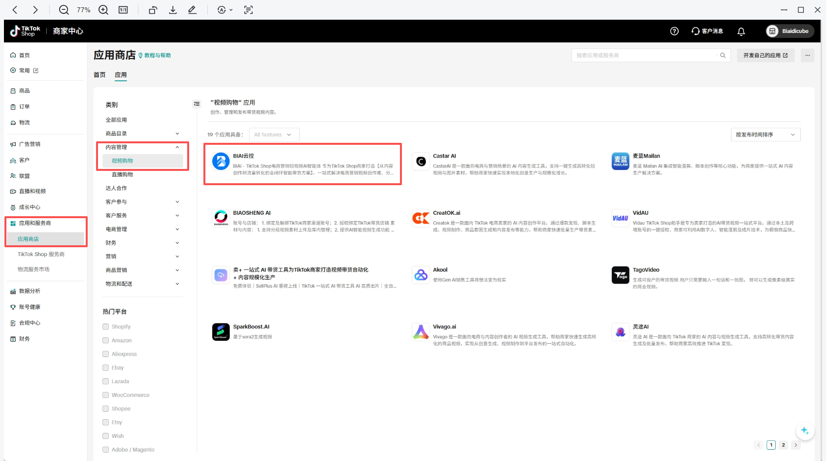826x461 pixels.
Task: Click the text recognition scan icon
Action: click(249, 10)
